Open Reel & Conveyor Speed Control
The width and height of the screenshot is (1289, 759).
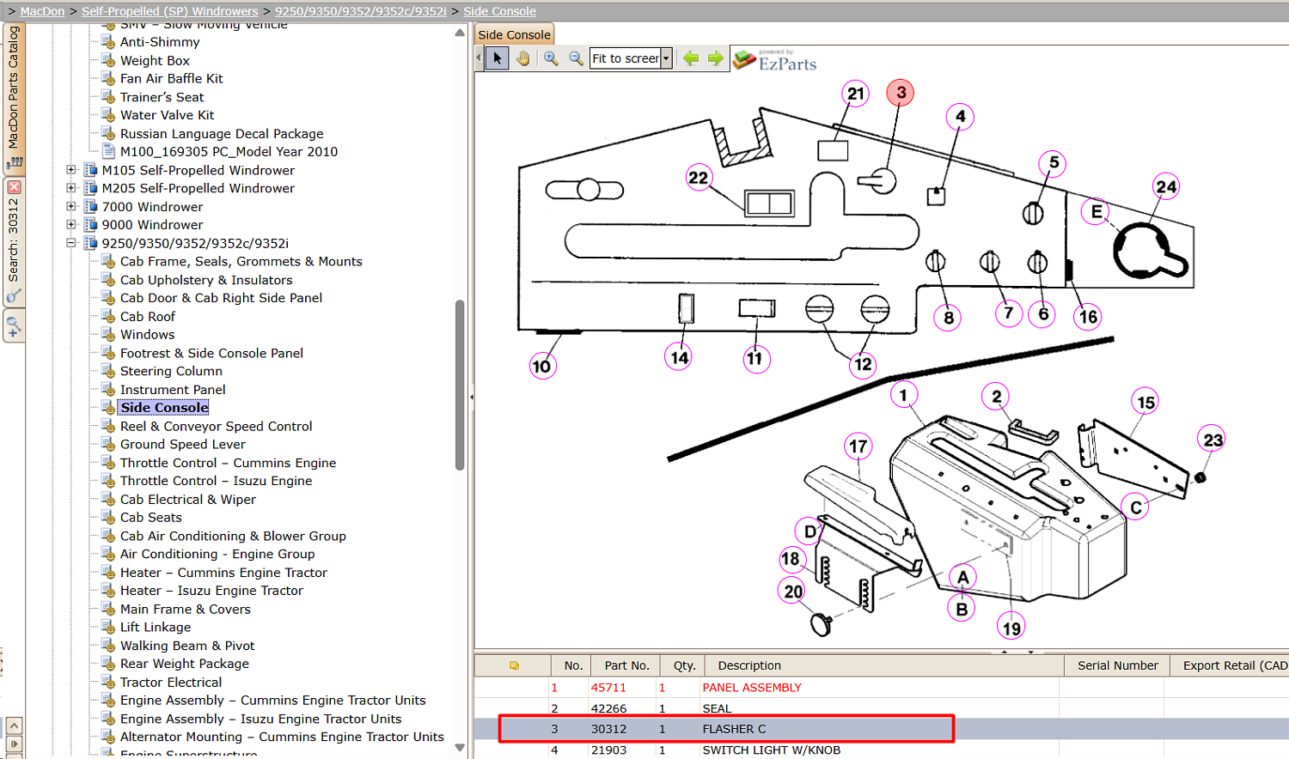(216, 427)
